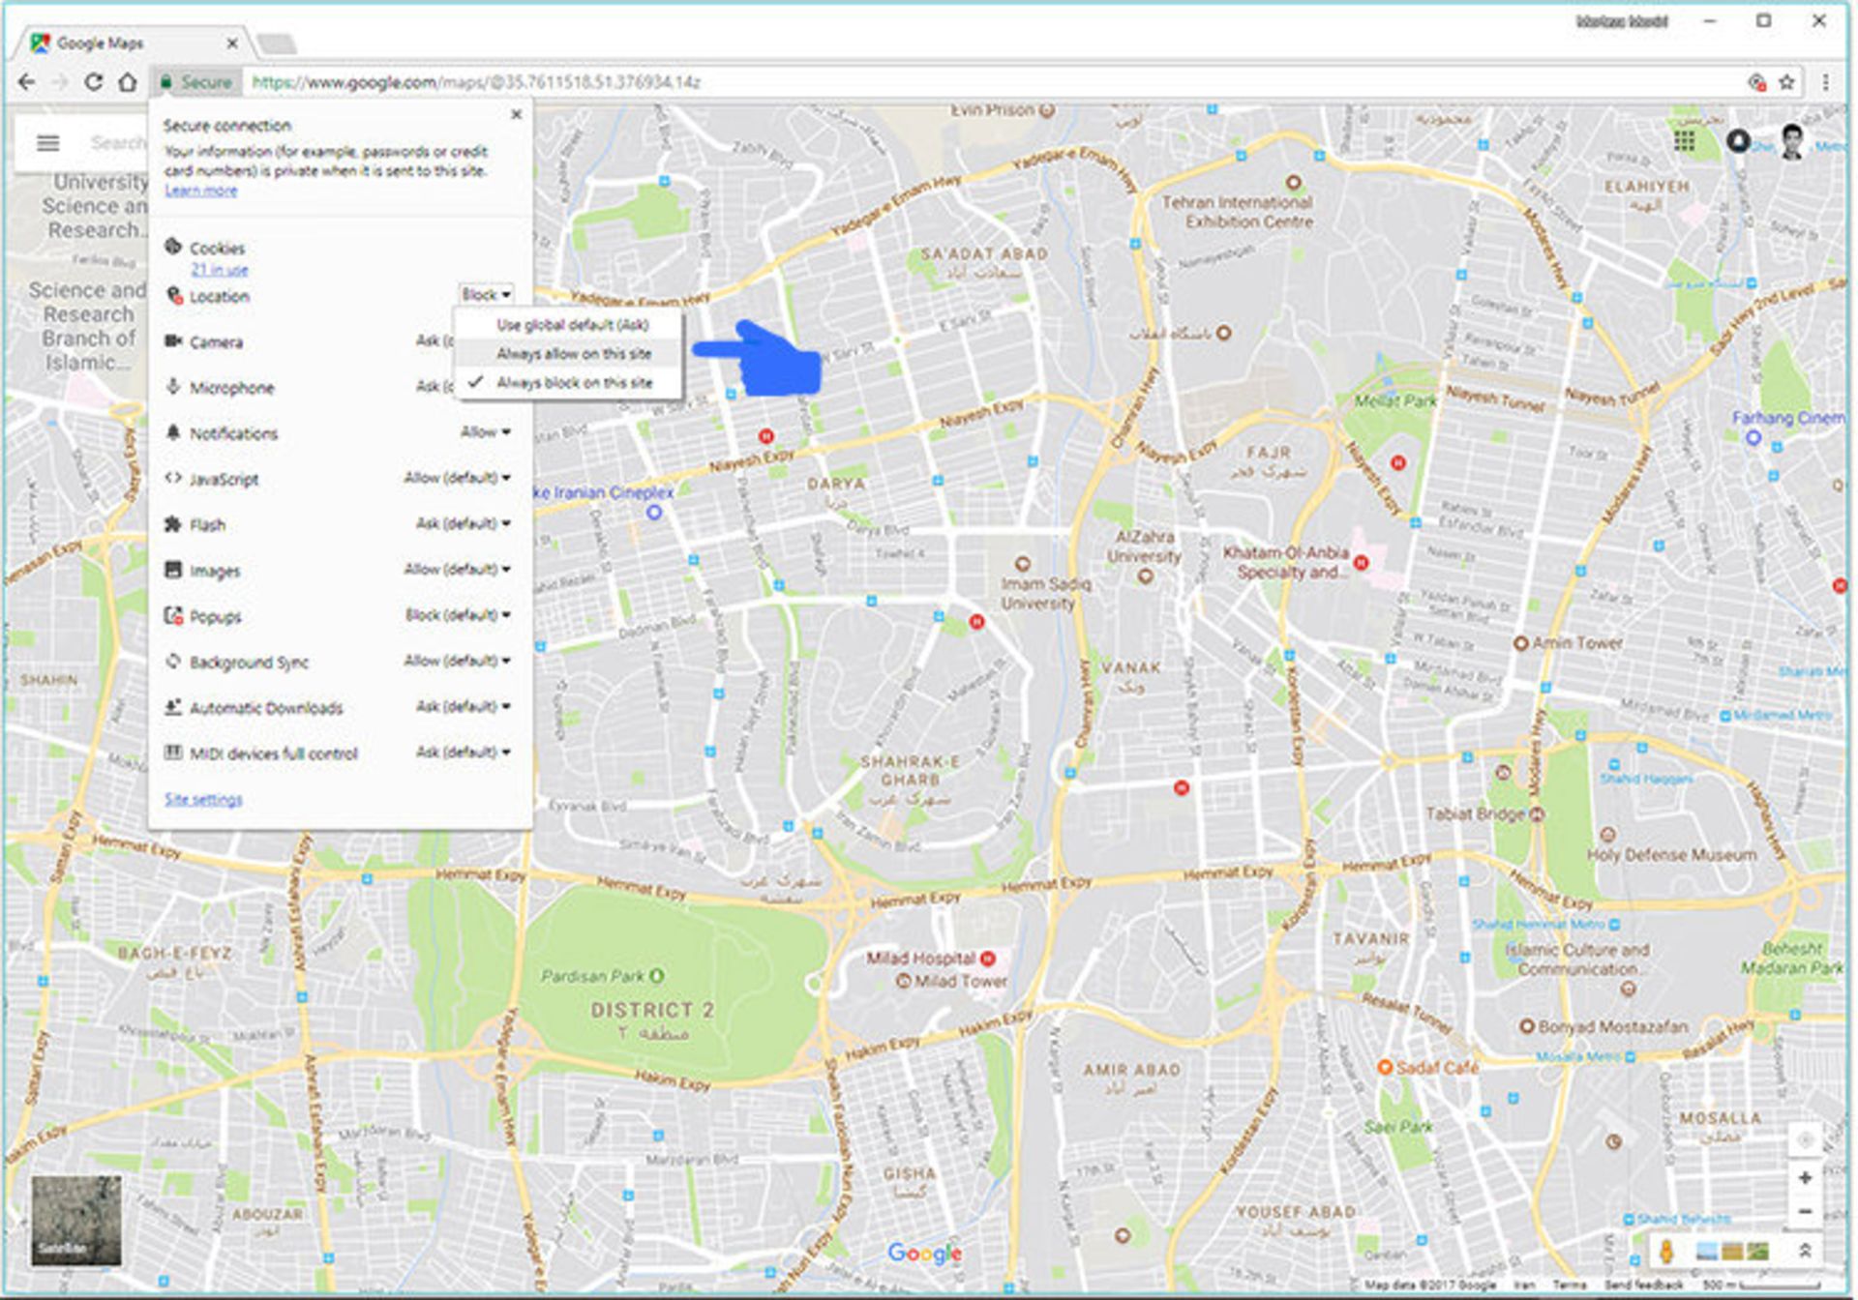Image resolution: width=1858 pixels, height=1300 pixels.
Task: Click the Milad Hospital map label
Action: (920, 958)
